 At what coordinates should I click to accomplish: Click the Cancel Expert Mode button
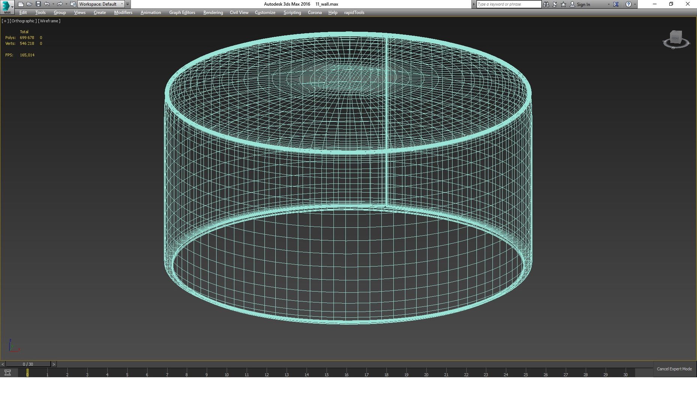(674, 369)
